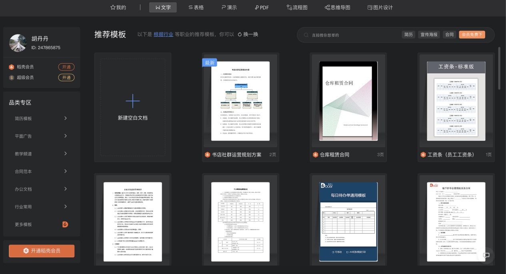Open 流程图 via its flowchart icon

(x=289, y=7)
